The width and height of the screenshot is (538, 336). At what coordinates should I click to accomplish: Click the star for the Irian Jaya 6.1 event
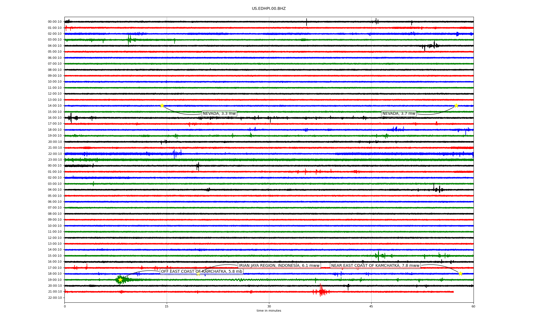[x=198, y=274]
